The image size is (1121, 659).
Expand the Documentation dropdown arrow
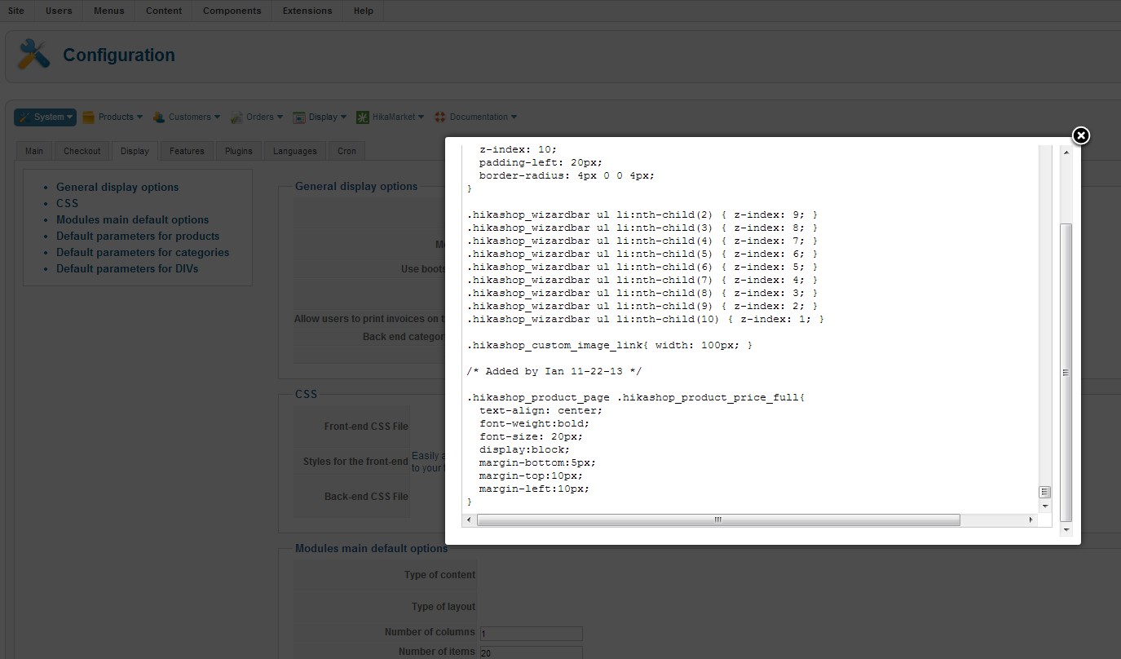point(514,117)
